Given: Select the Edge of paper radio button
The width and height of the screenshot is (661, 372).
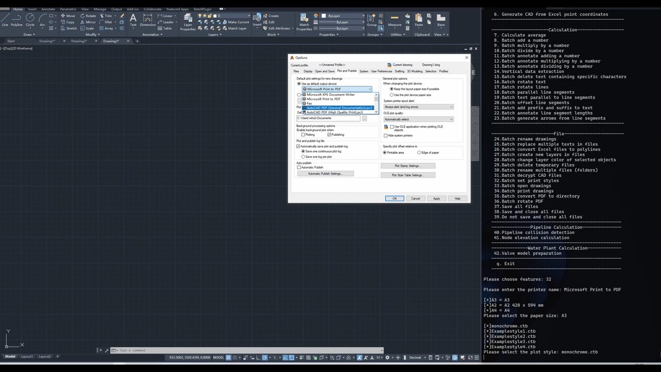Looking at the screenshot, I should click(x=419, y=152).
